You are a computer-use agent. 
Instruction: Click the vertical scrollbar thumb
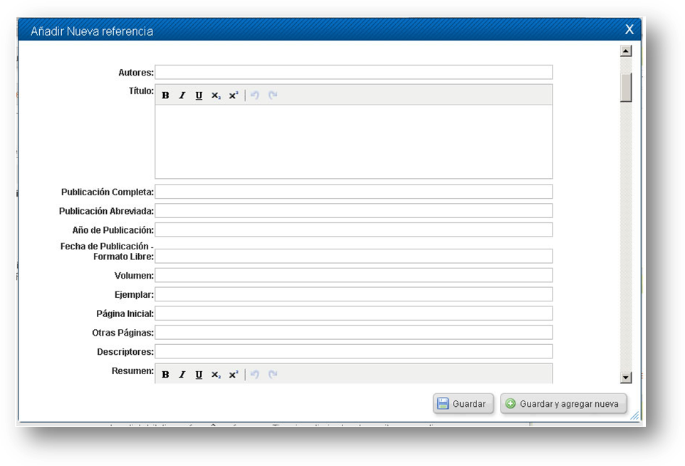626,88
